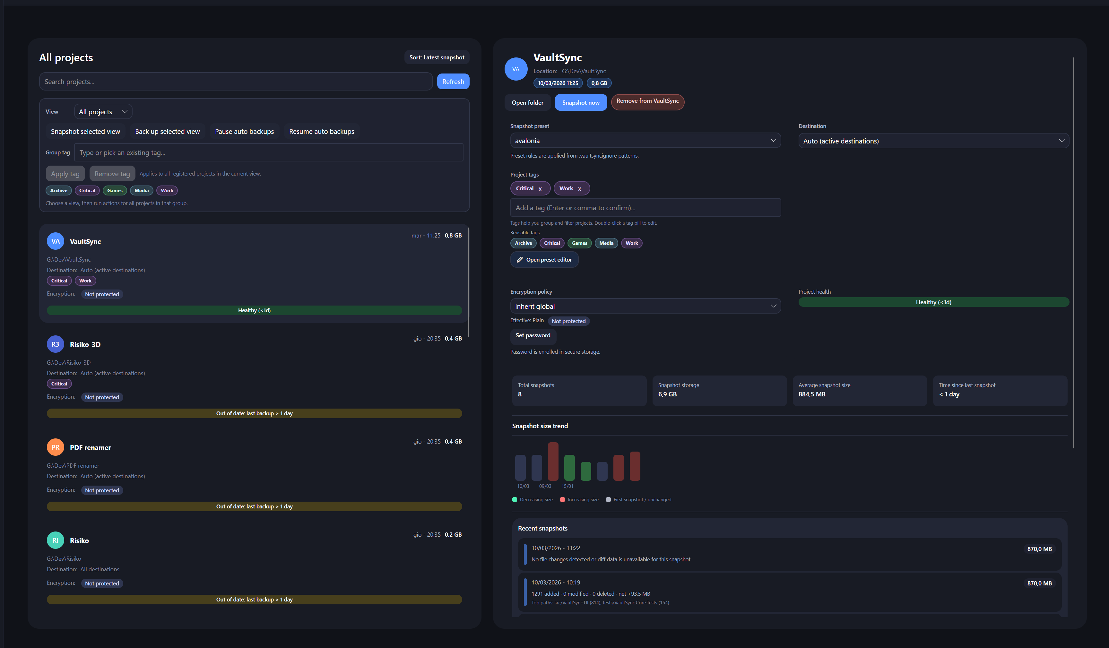Click the VA avatar in project details
Viewport: 1109px width, 648px height.
pyautogui.click(x=516, y=69)
